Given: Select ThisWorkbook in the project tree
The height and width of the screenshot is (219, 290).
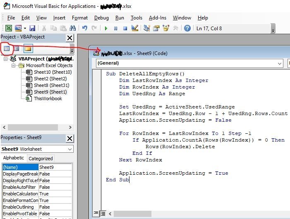Looking at the screenshot, I should pos(48,99).
